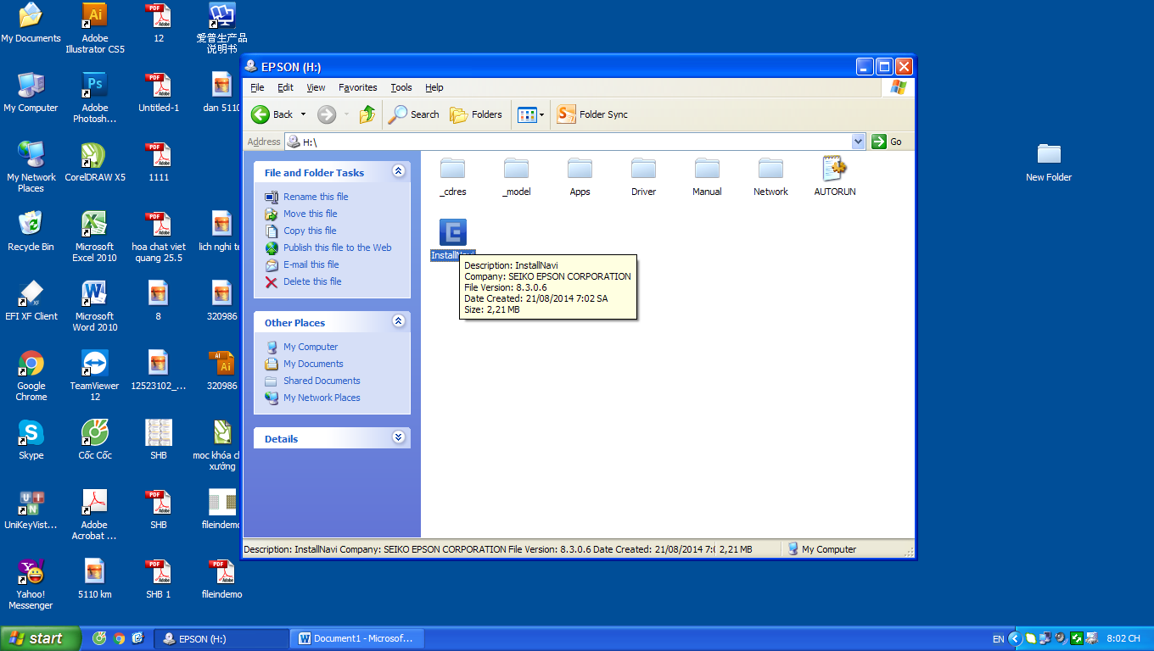
Task: Click Move this file
Action: click(311, 214)
